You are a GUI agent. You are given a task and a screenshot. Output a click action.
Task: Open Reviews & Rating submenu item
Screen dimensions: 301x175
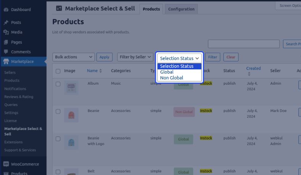coord(19,97)
